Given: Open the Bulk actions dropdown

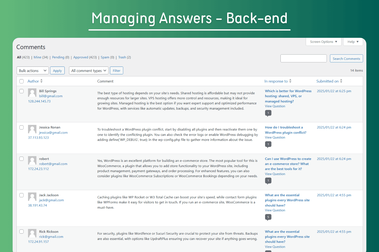Looking at the screenshot, I should (x=33, y=71).
